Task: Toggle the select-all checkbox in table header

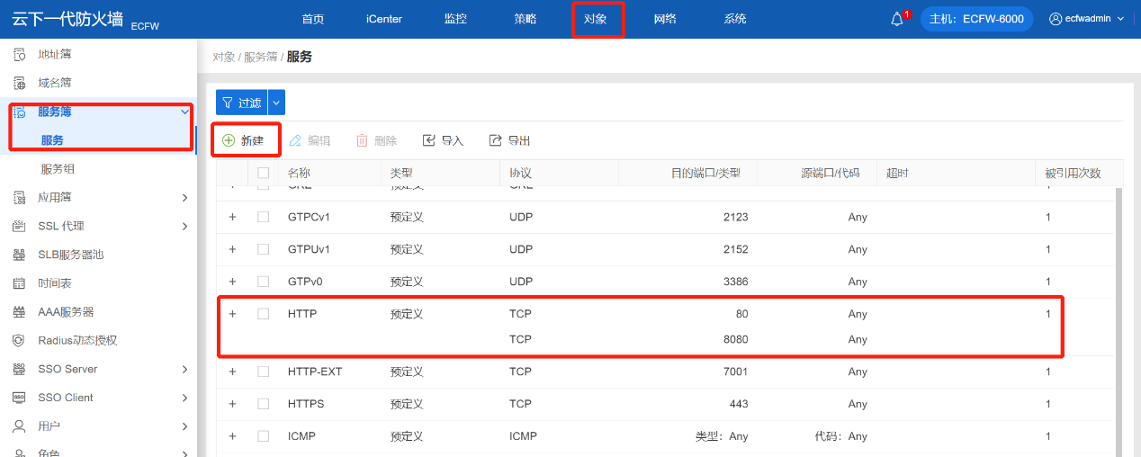Action: coord(264,173)
